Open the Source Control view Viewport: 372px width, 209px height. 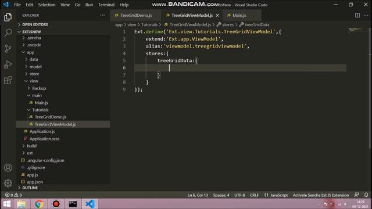coord(8,49)
